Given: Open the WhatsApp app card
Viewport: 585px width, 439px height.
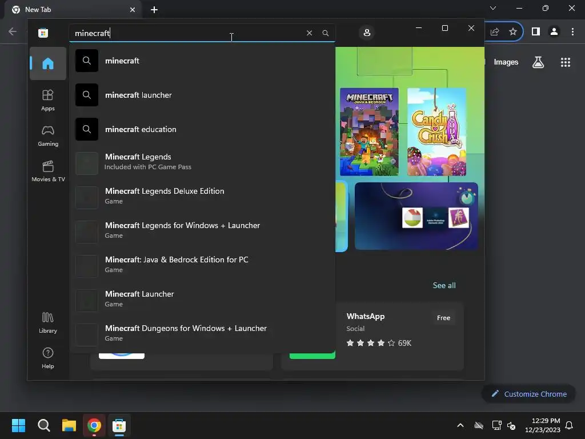Looking at the screenshot, I should (x=399, y=336).
